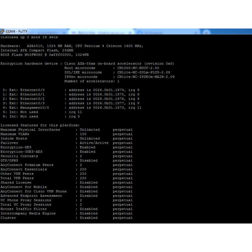252x252 pixels.
Task: Click the Active/Active failover value
Action: [x=94, y=143]
